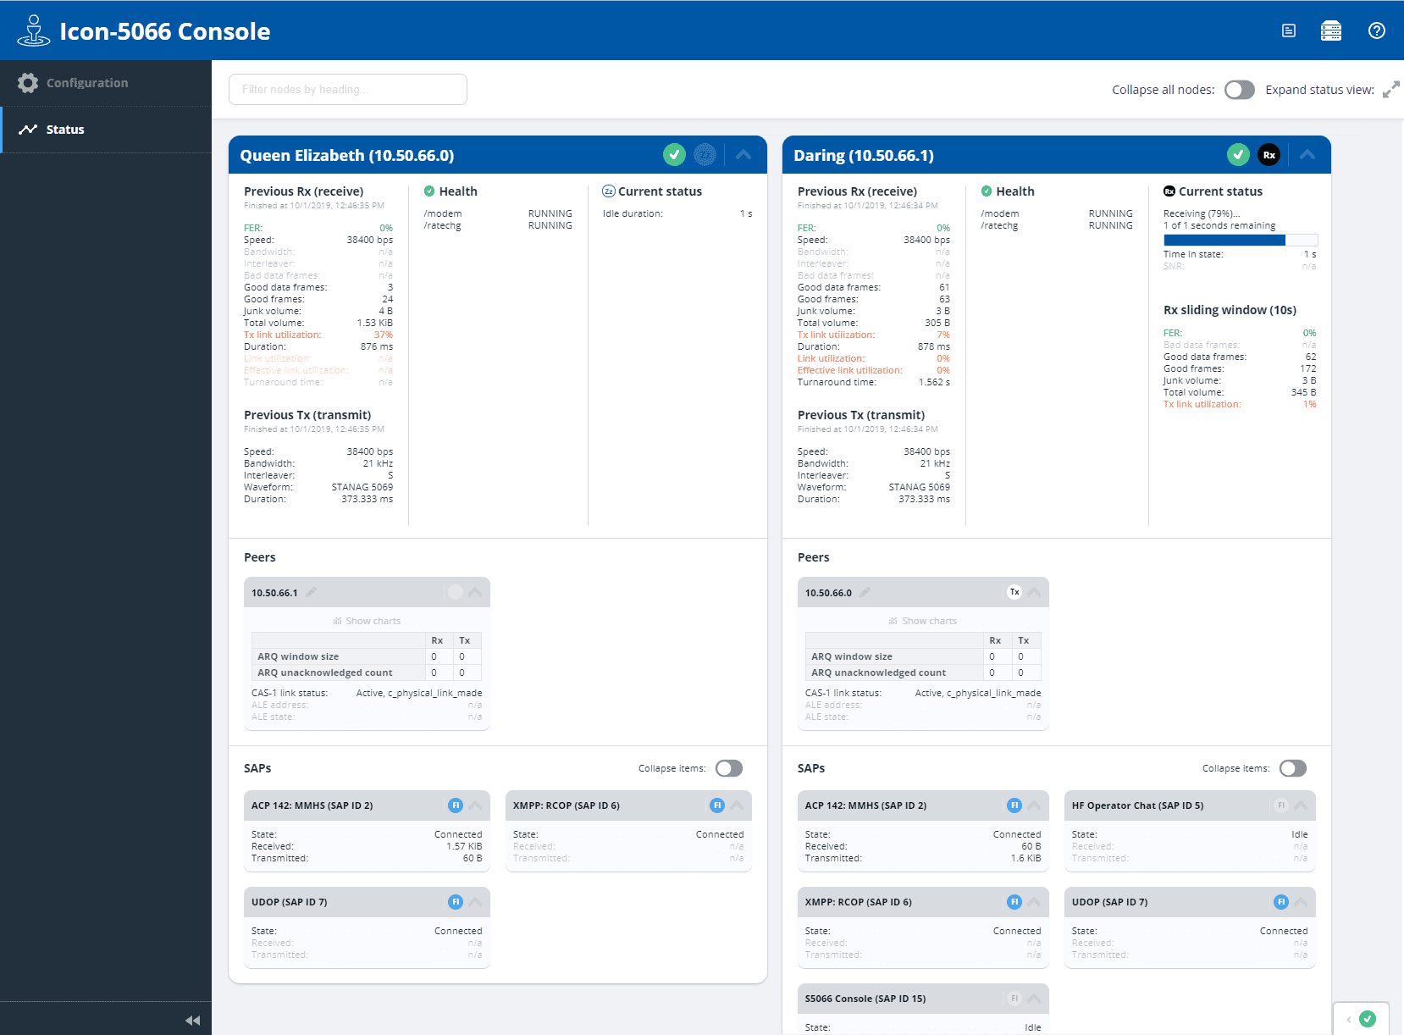
Task: Click the log document icon in header
Action: (1288, 31)
